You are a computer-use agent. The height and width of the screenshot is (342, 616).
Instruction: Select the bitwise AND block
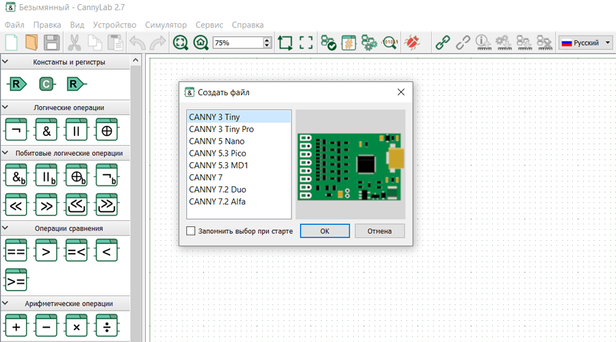pyautogui.click(x=16, y=175)
